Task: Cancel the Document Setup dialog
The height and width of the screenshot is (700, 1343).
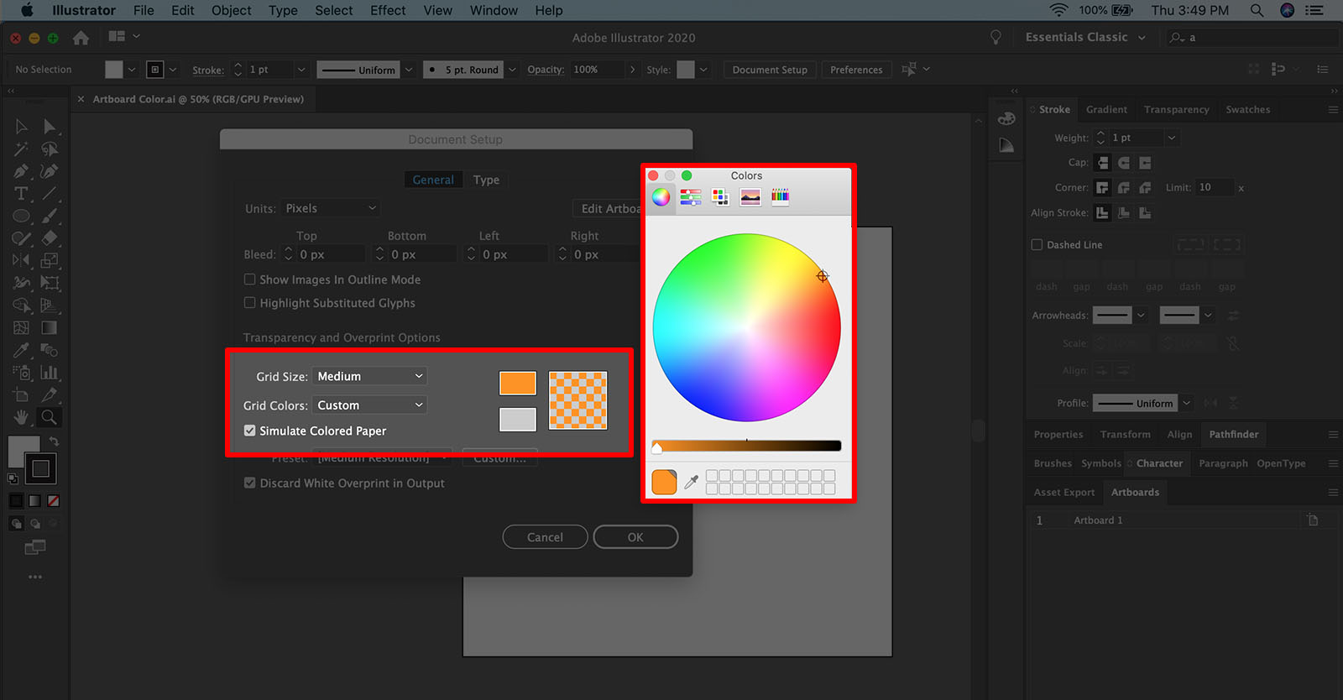Action: pos(545,537)
